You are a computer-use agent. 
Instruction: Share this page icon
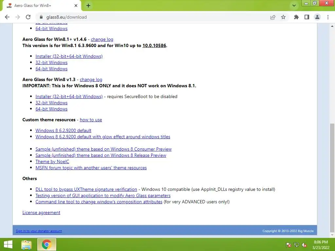click(x=273, y=17)
